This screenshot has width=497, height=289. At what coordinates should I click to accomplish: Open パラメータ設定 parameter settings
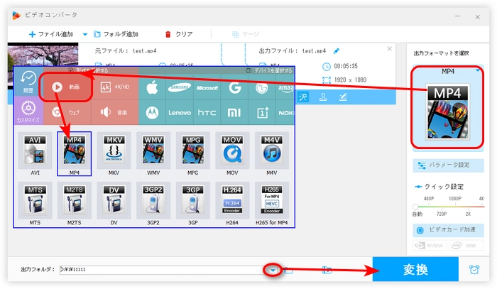[449, 165]
